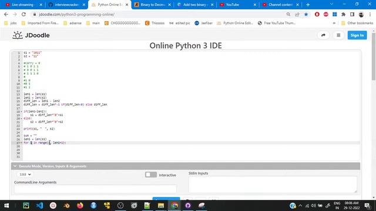Screen dimensions: 376x211
Task: Open the Windows Start menu
Action: click(x=6, y=206)
